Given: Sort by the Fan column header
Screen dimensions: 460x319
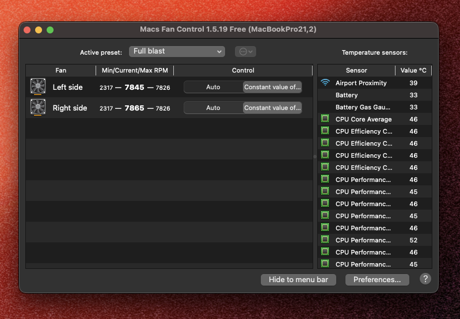Looking at the screenshot, I should [x=60, y=70].
